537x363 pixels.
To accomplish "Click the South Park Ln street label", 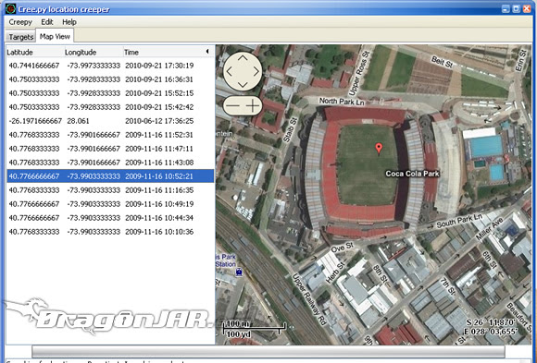I will 459,221.
